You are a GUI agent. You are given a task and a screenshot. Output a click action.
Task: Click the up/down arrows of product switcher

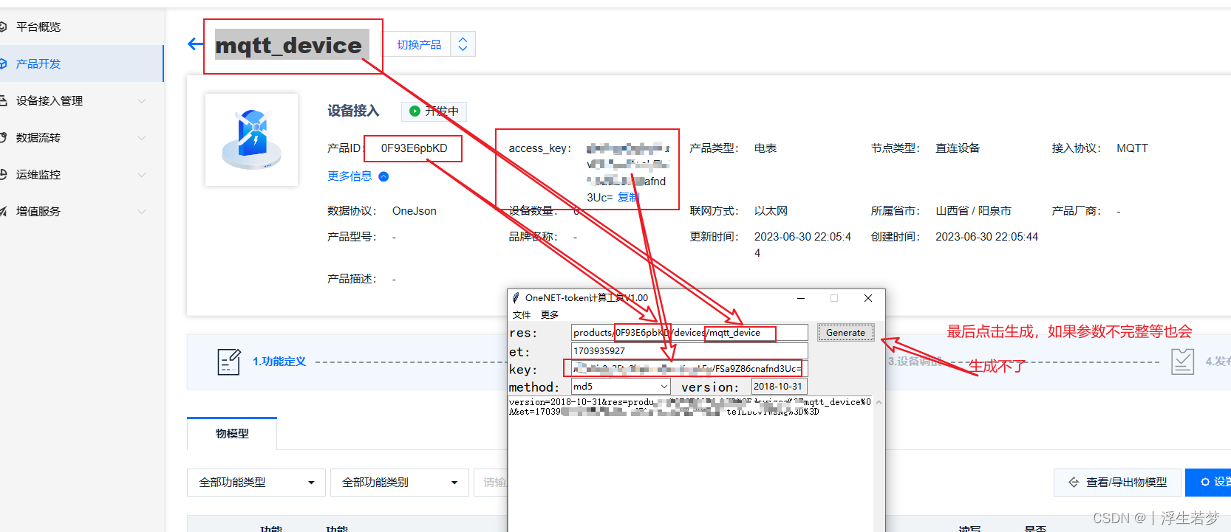[463, 44]
